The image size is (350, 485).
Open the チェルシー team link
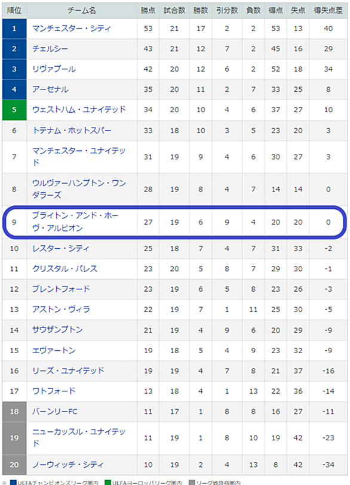click(x=50, y=49)
